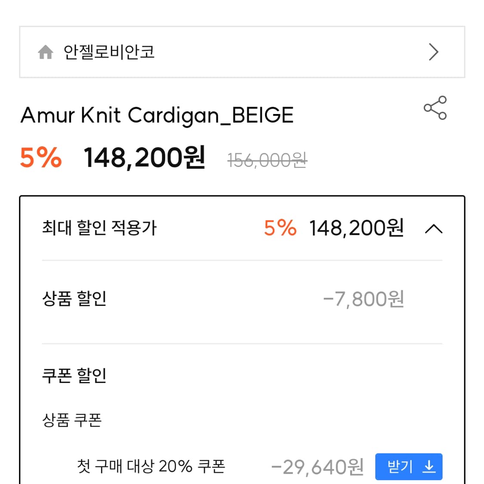Click the home icon next to the brand name
Viewport: 484px width, 484px height.
click(x=46, y=52)
